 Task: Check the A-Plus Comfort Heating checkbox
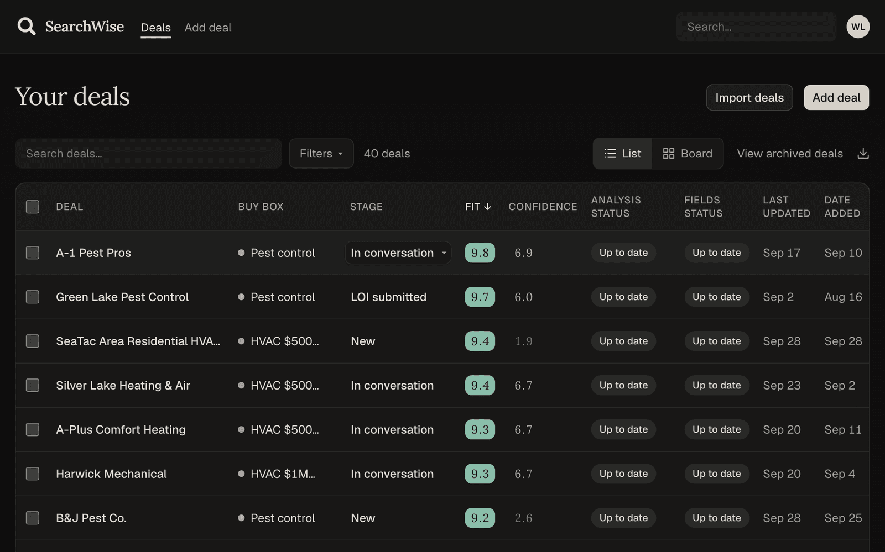pyautogui.click(x=33, y=429)
